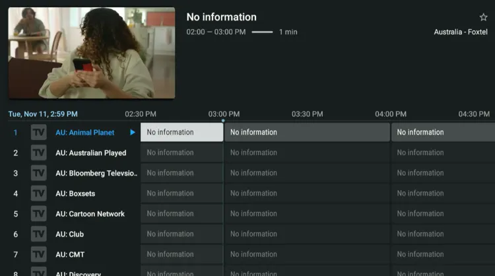Select channel AU: Discovery
The image size is (495, 276).
coord(78,273)
